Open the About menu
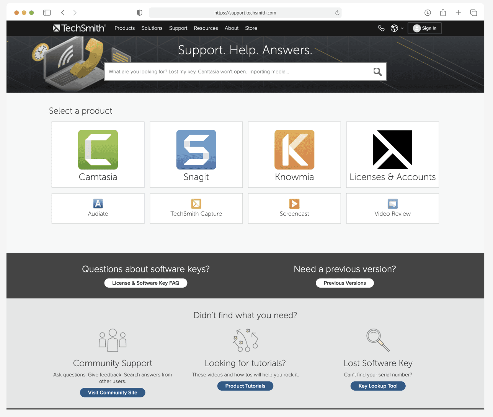 tap(232, 28)
